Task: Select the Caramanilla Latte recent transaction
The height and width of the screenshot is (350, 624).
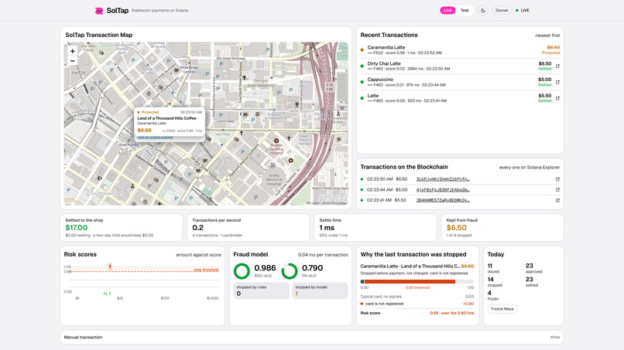Action: [x=460, y=50]
